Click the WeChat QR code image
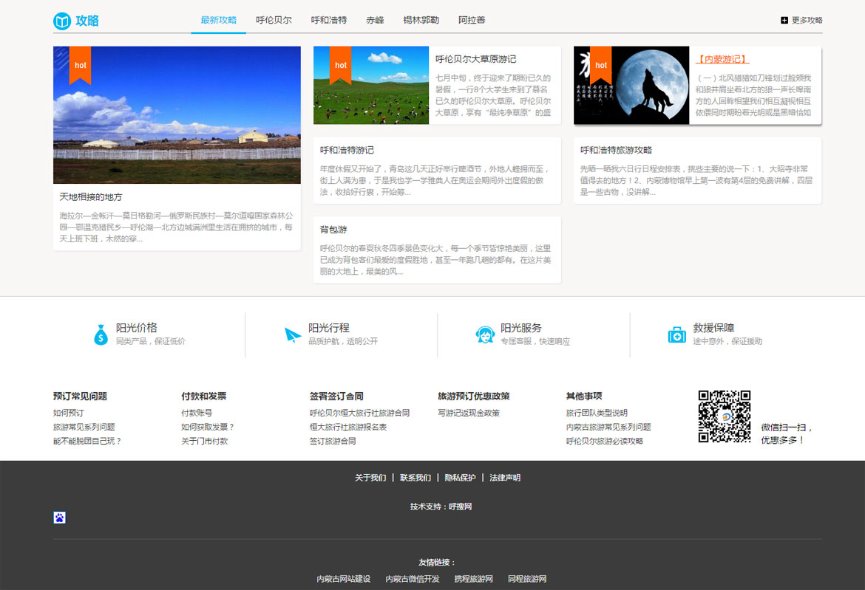 click(725, 416)
